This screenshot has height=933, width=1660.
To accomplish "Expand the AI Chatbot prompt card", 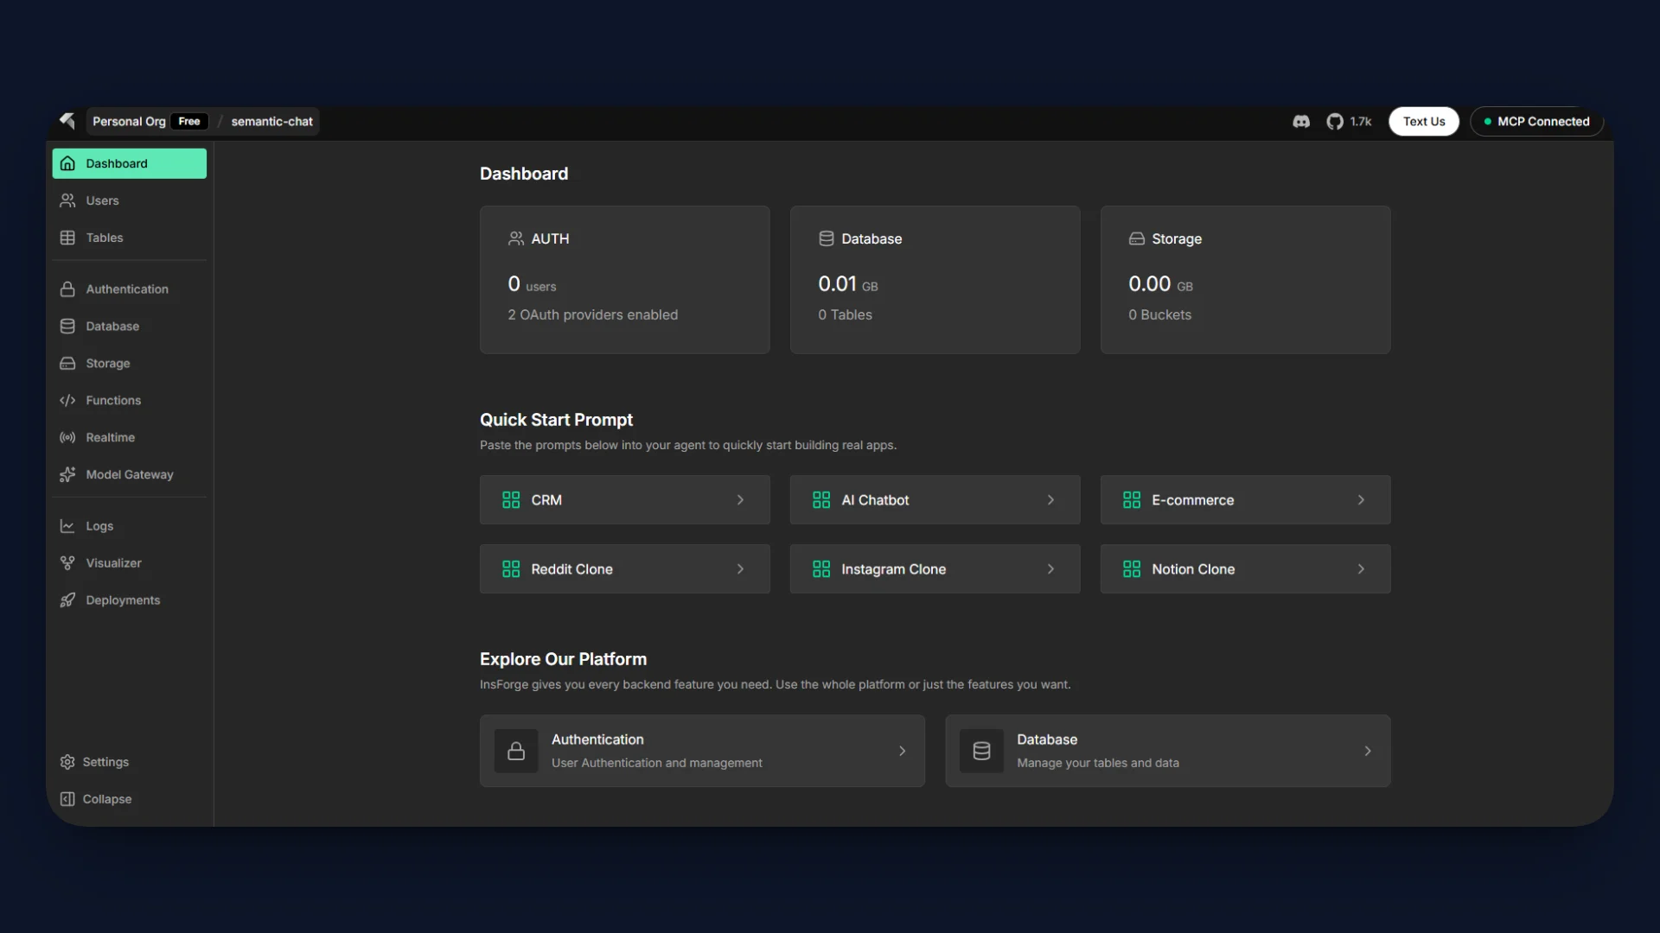I will coord(935,499).
